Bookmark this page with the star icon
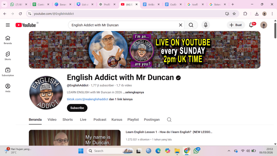The height and width of the screenshot is (156, 277). [x=234, y=14]
